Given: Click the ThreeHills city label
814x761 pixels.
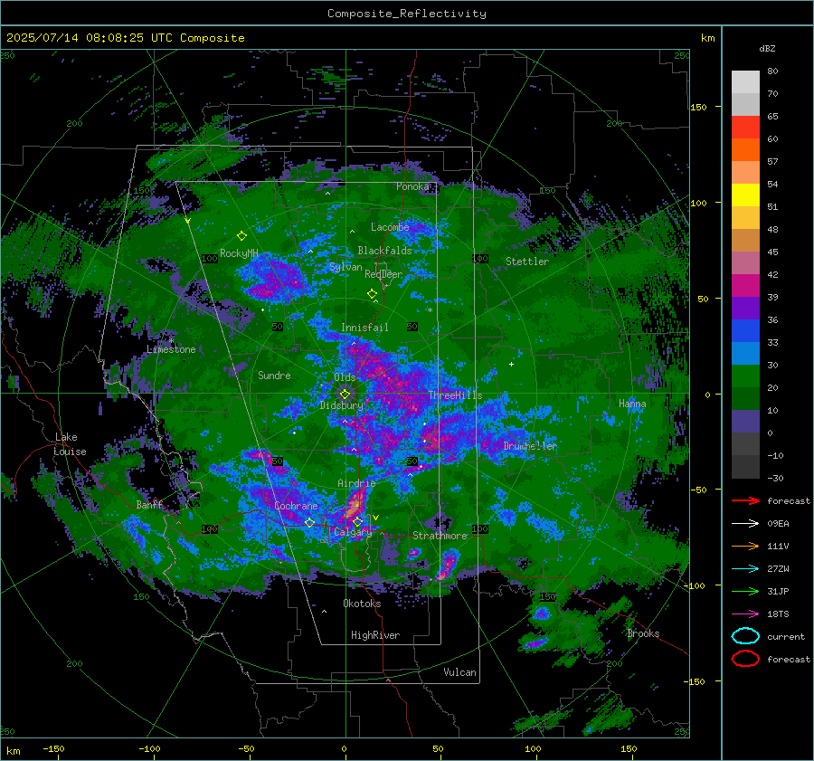Looking at the screenshot, I should 455,395.
